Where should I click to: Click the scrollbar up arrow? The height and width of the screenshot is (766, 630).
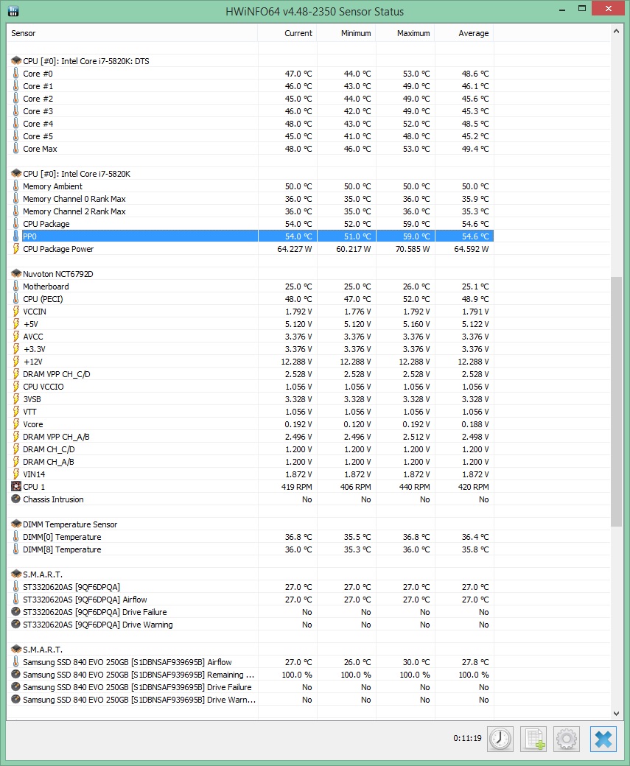tap(616, 31)
